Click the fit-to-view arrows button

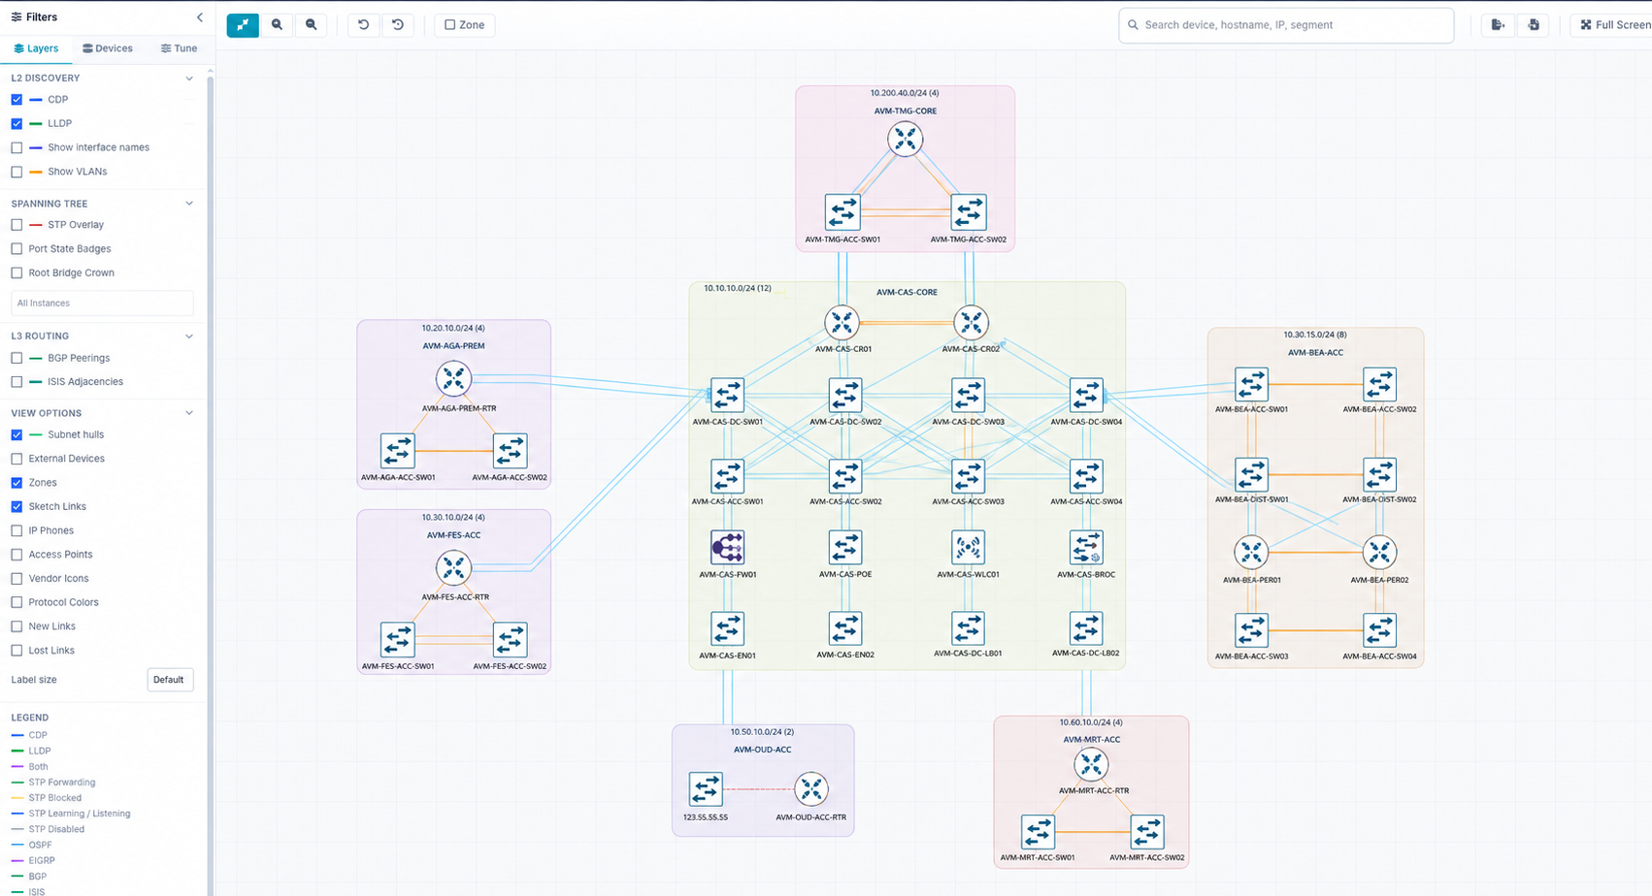(x=243, y=25)
